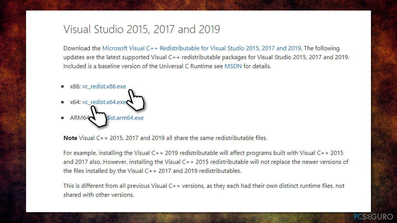The image size is (397, 223).
Task: Click the PCSEGURO logo
Action: [x=373, y=216]
